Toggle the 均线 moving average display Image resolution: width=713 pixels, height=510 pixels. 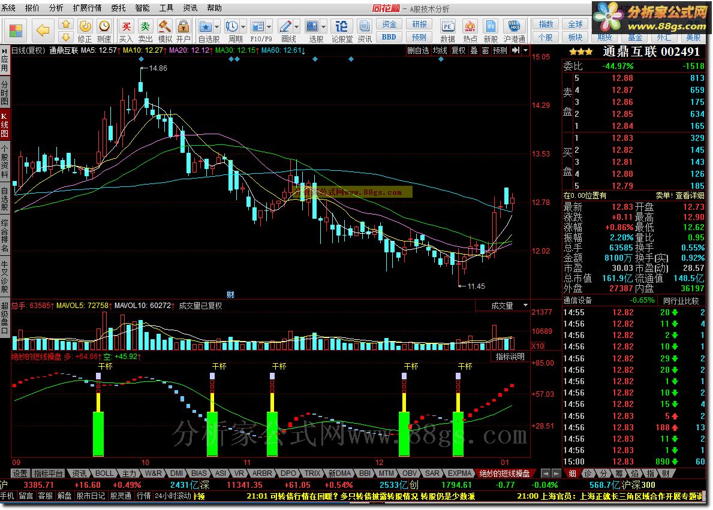click(x=440, y=50)
